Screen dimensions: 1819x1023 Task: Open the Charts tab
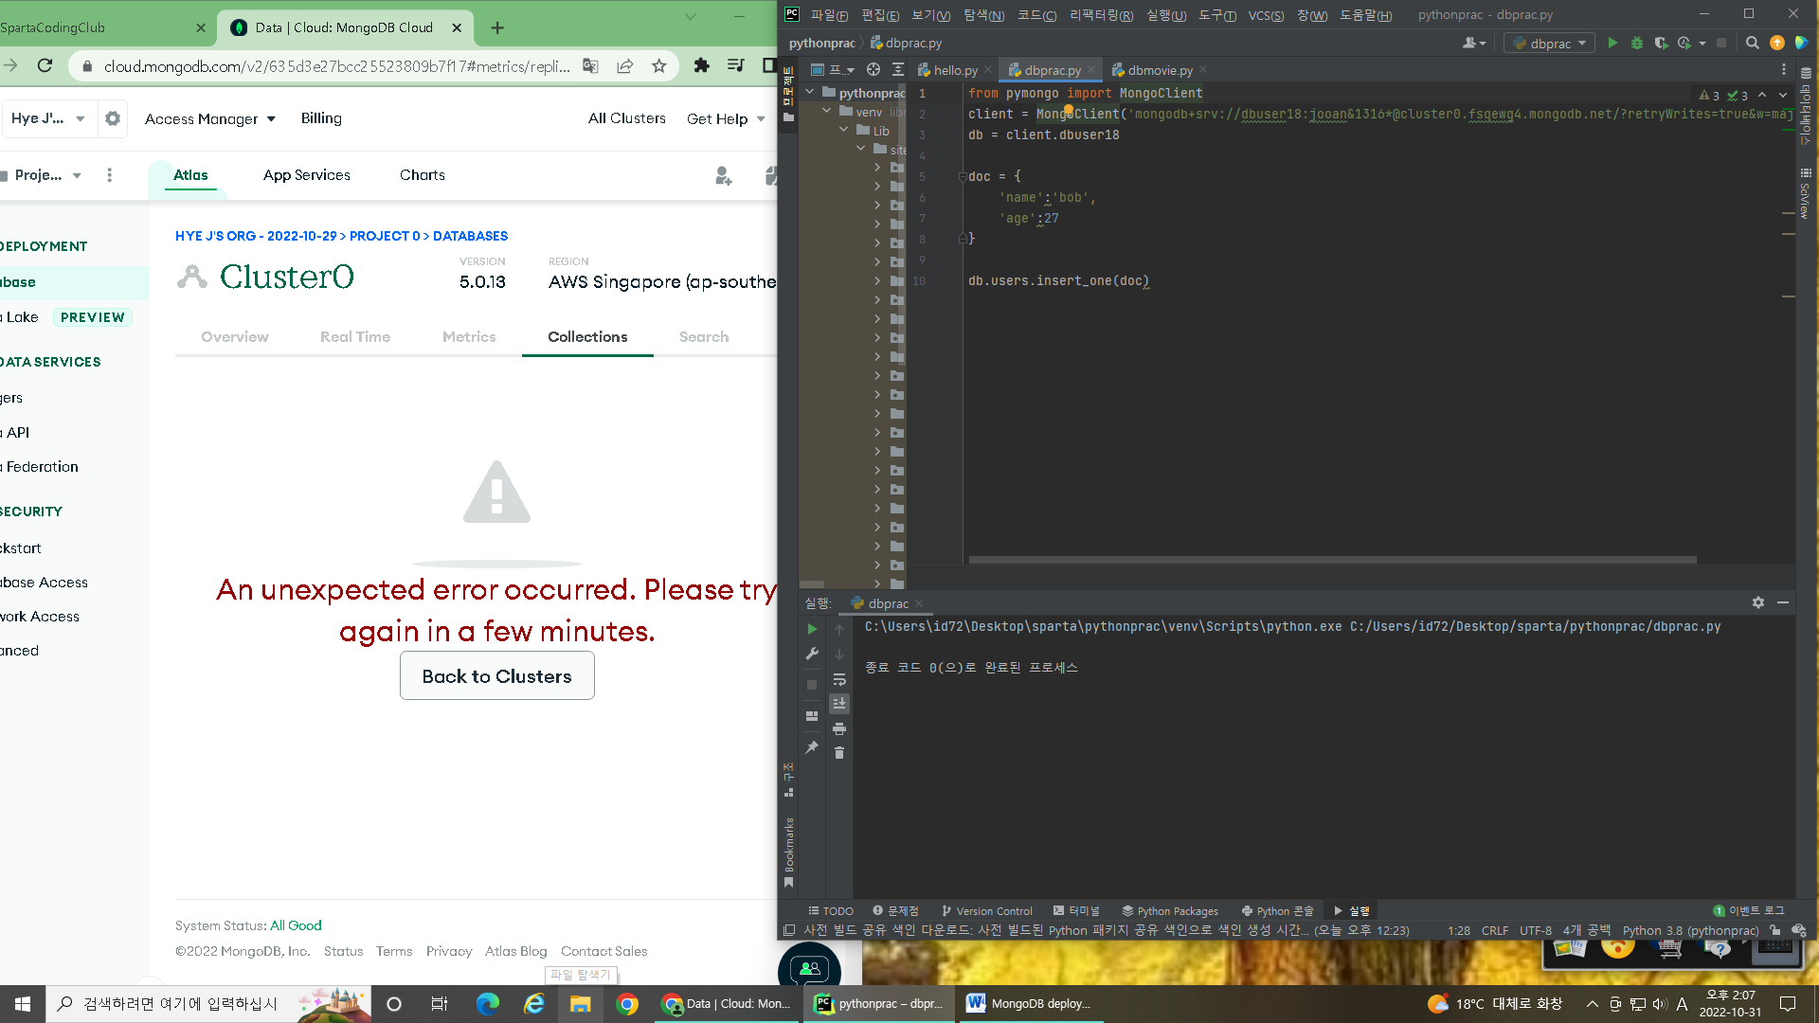423,175
